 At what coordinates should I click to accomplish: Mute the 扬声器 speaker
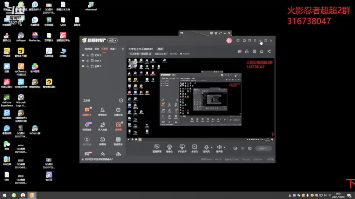tap(219, 149)
